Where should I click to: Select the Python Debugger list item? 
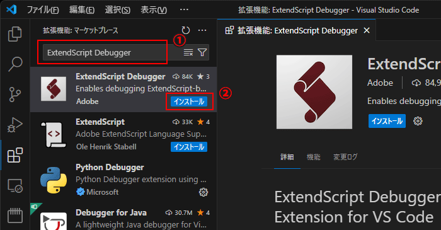(x=123, y=180)
